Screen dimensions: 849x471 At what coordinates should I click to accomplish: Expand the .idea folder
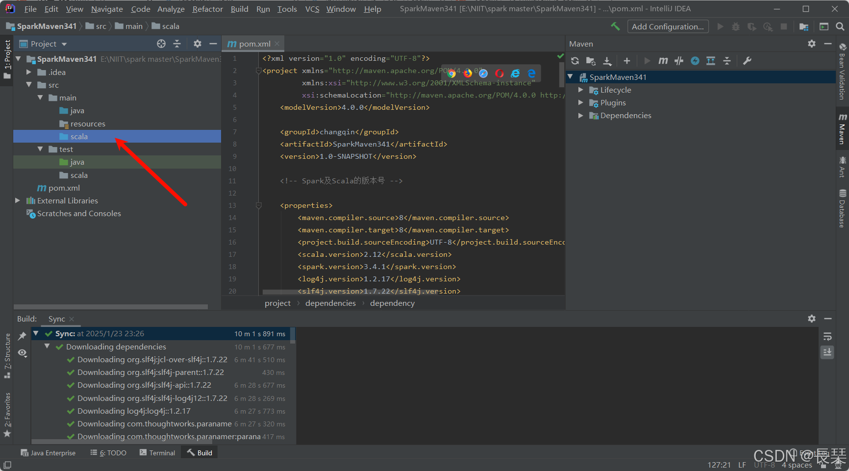29,72
